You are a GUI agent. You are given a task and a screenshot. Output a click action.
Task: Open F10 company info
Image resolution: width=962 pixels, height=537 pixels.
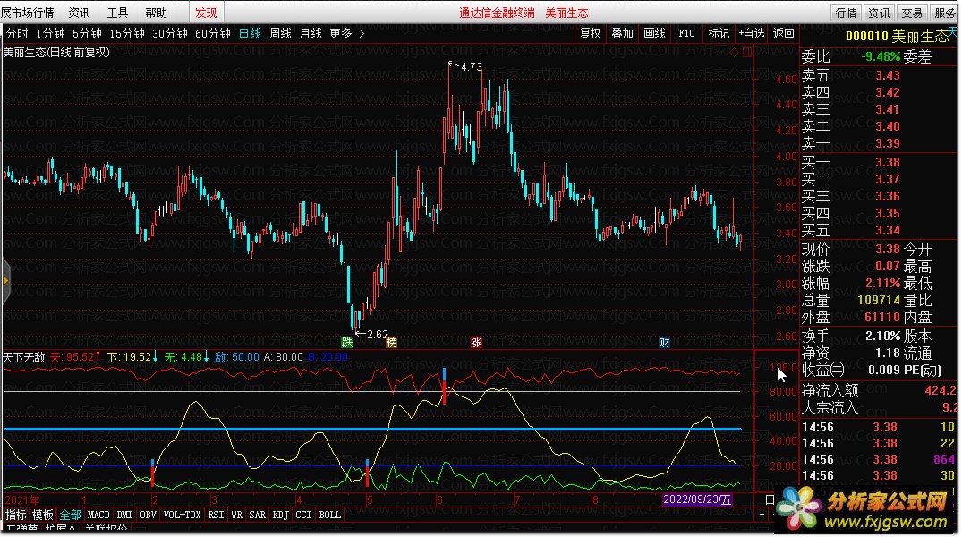(686, 33)
